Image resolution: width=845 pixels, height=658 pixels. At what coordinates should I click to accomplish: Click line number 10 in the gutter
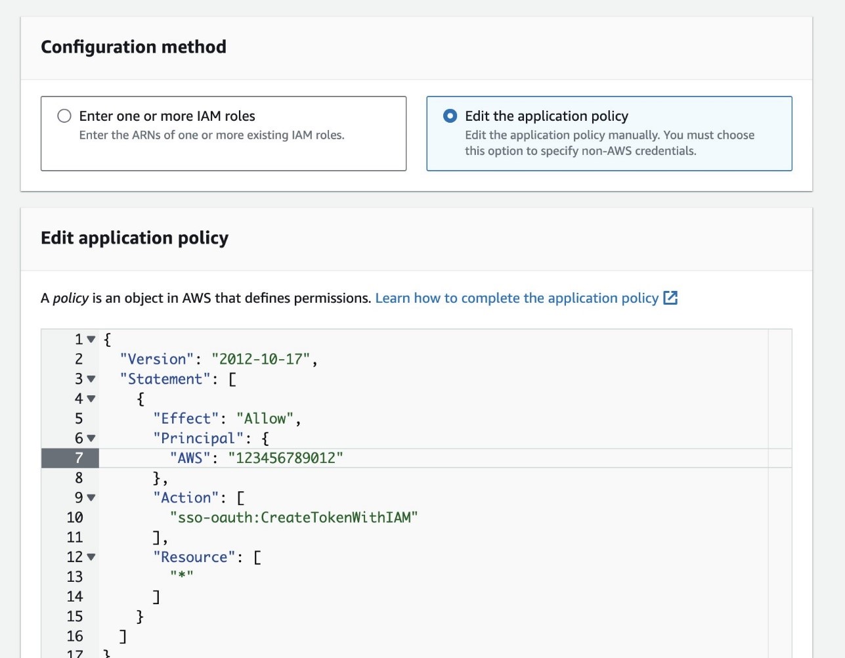tap(75, 517)
